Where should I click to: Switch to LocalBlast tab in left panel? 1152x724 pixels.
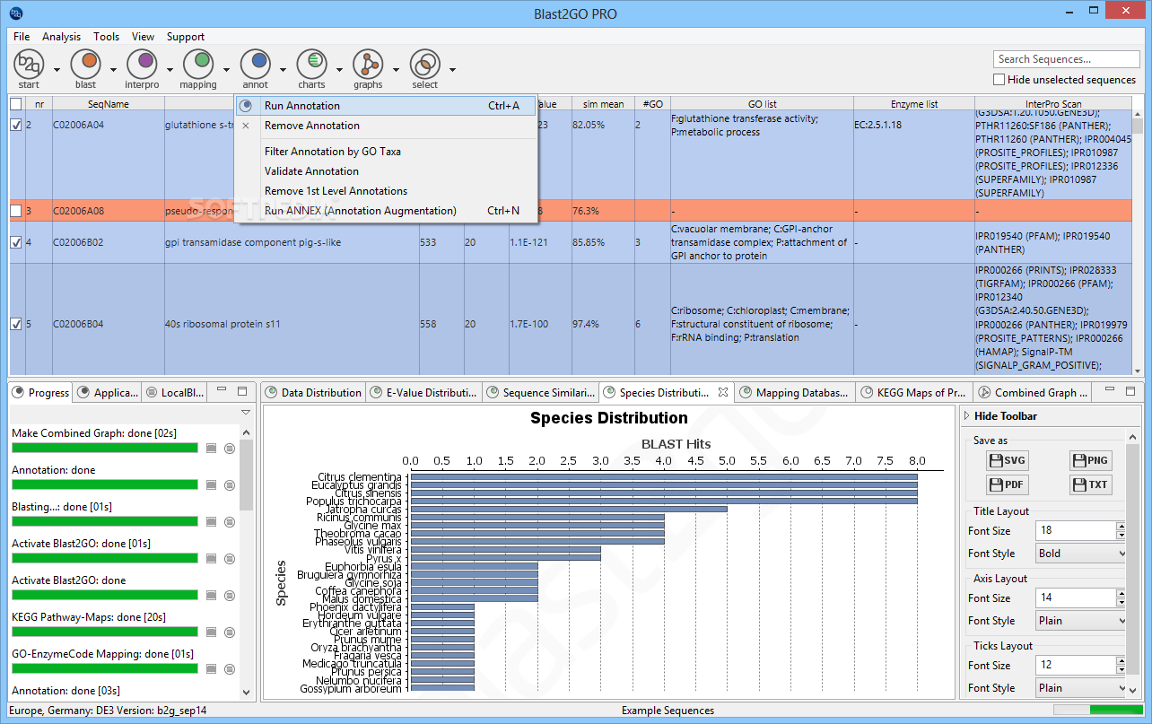click(x=176, y=392)
